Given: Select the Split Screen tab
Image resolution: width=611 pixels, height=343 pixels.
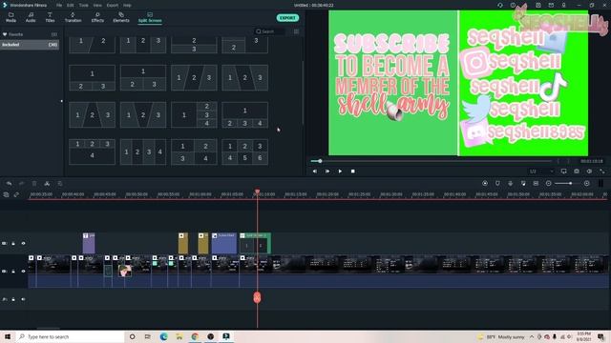Looking at the screenshot, I should (x=150, y=17).
